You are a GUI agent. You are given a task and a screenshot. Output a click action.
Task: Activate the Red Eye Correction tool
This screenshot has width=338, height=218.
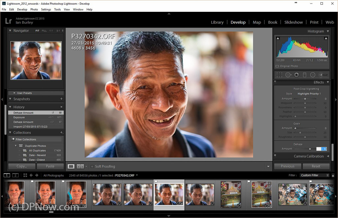pyautogui.click(x=296, y=75)
